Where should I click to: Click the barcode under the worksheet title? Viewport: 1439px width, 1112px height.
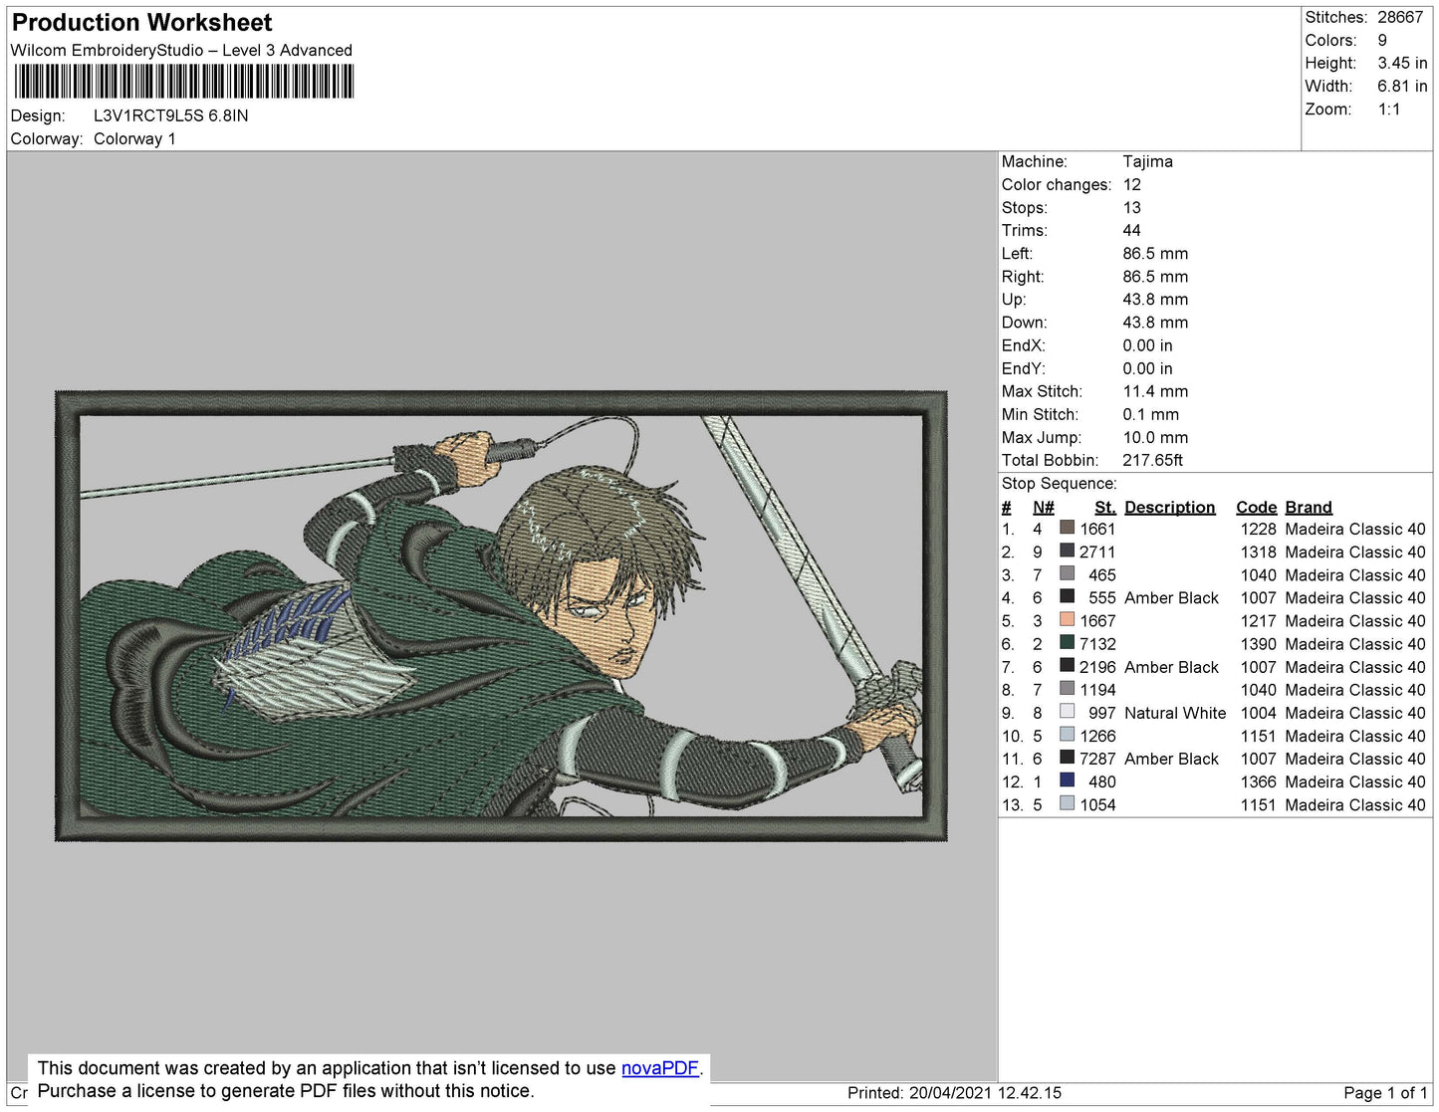click(x=184, y=80)
